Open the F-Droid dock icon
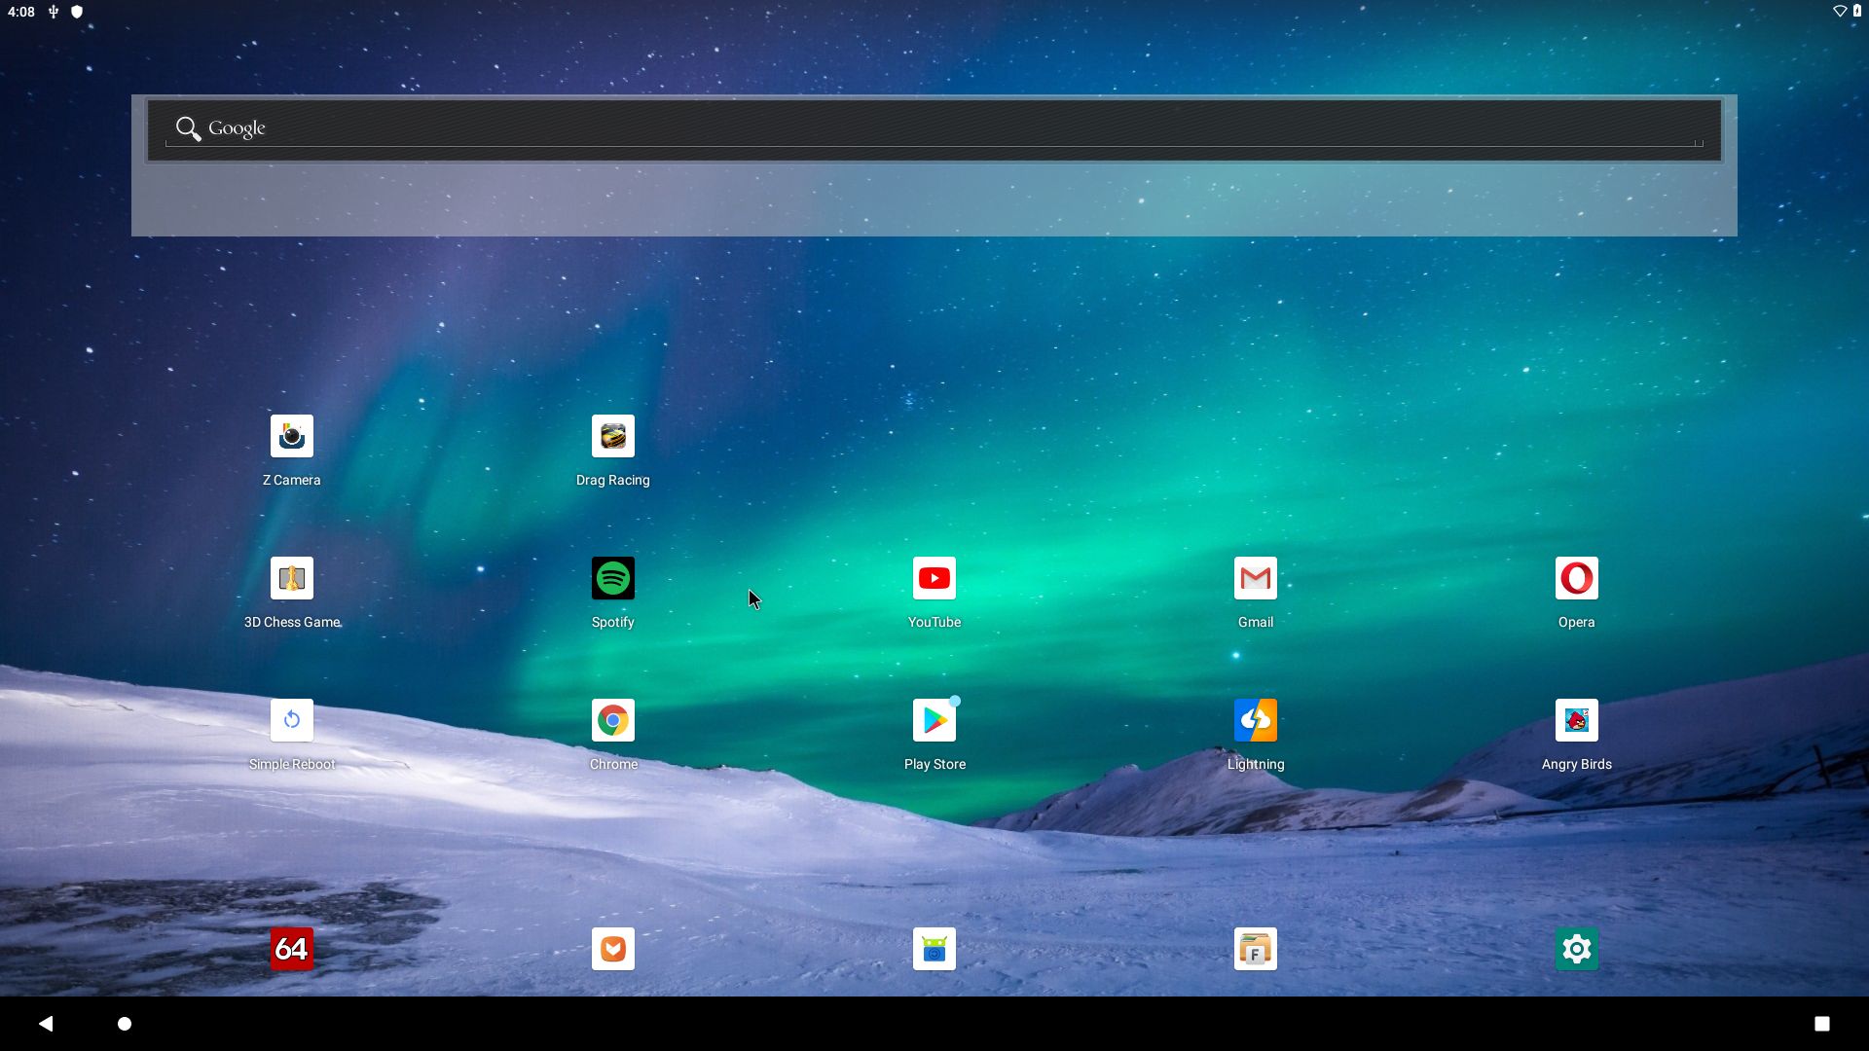This screenshot has height=1051, width=1869. (x=934, y=949)
